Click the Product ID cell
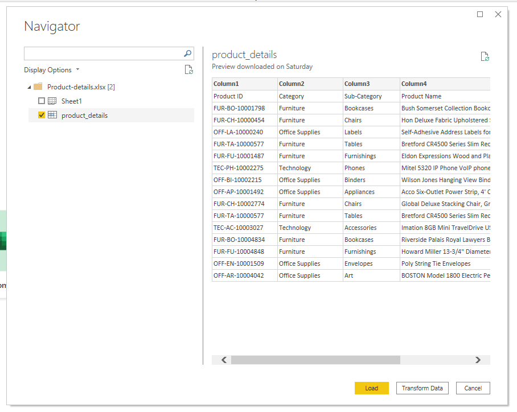 245,96
